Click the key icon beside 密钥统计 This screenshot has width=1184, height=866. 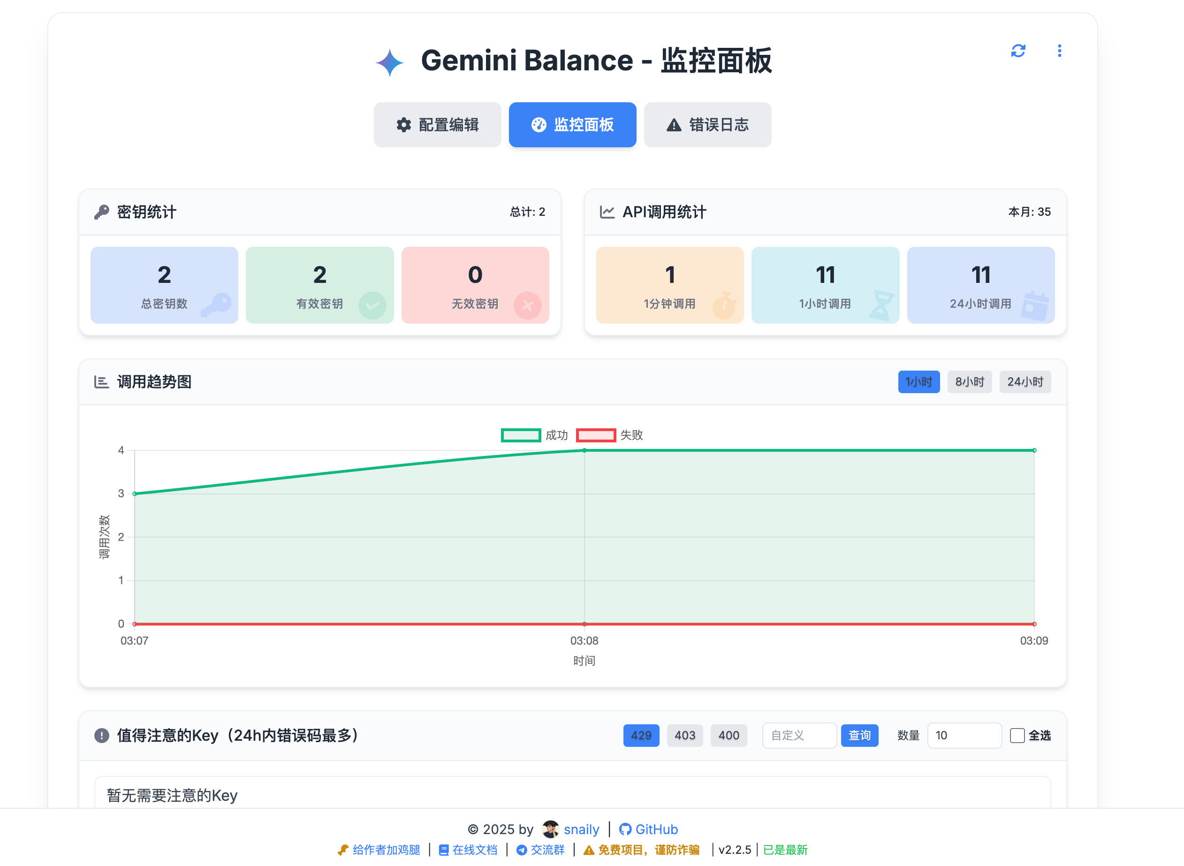point(102,213)
